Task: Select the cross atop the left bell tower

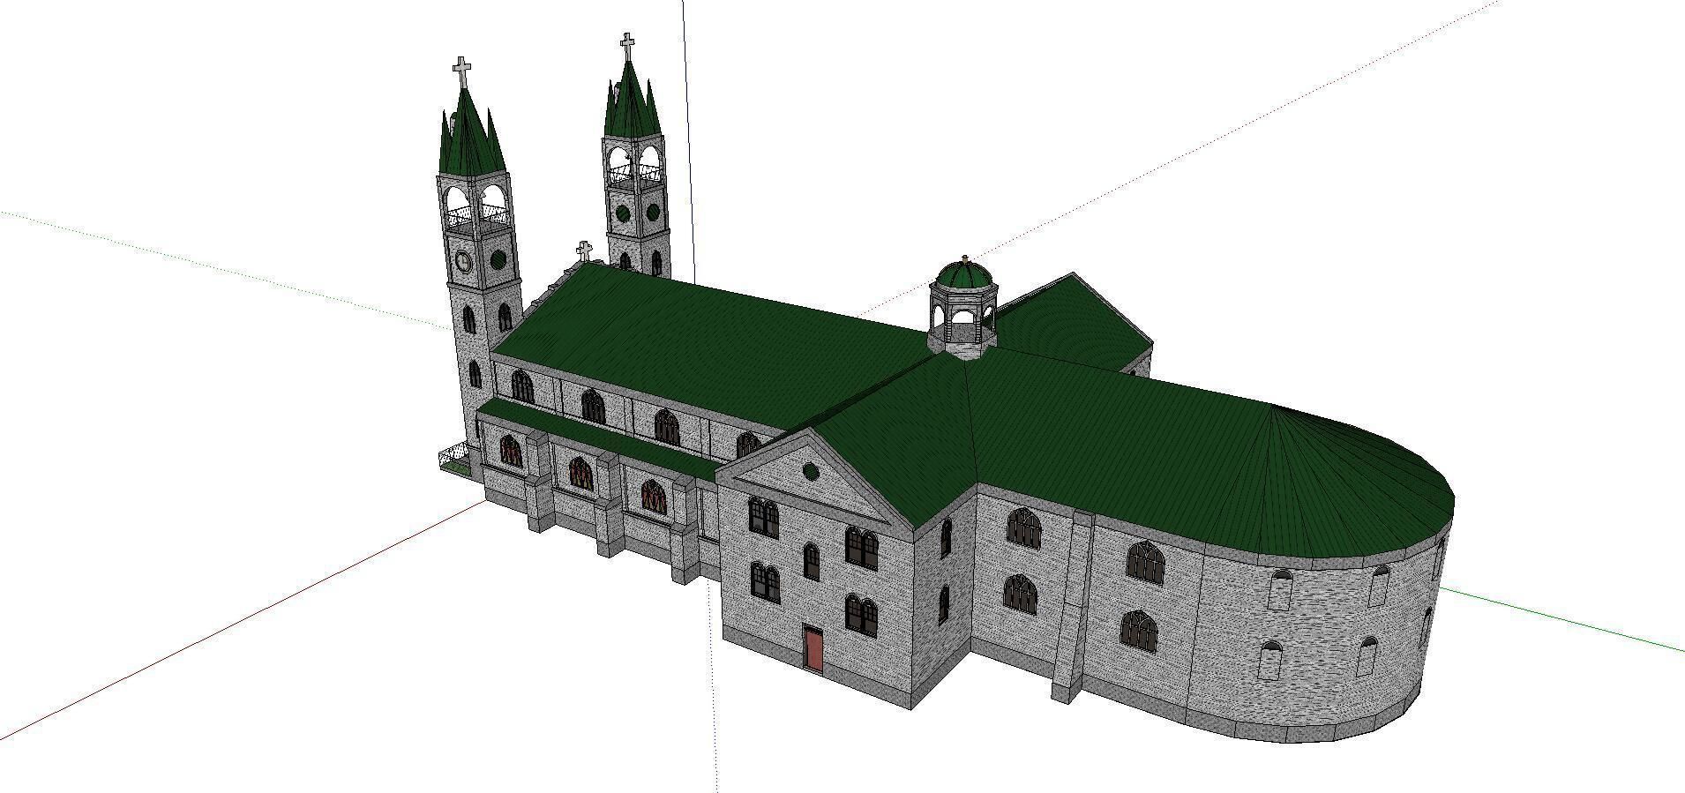Action: (461, 72)
